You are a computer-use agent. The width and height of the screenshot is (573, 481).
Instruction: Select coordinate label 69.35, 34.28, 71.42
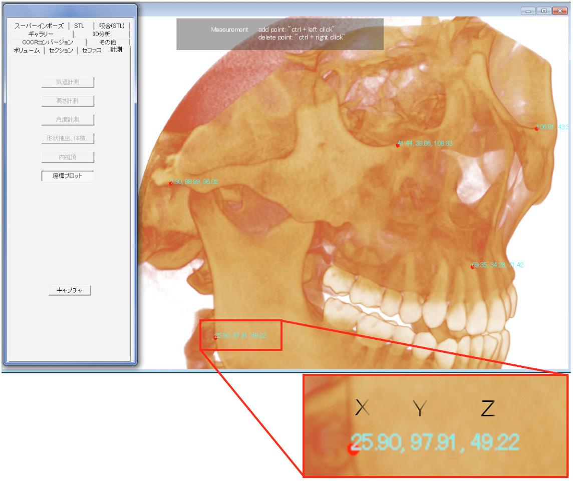[498, 265]
